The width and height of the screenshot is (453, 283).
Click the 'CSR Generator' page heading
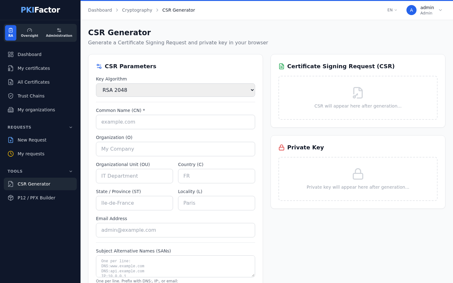120,32
